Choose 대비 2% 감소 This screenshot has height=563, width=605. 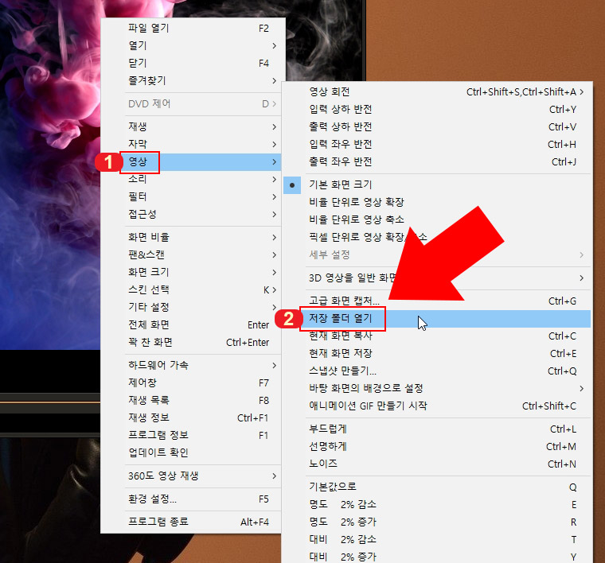point(437,539)
